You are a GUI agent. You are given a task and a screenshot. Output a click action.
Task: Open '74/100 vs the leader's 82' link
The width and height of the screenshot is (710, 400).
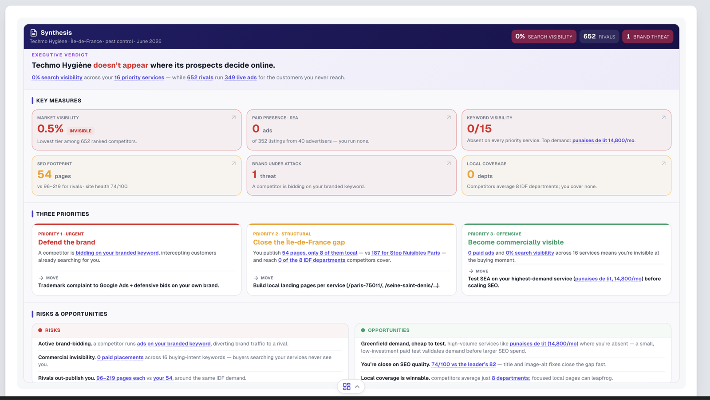[464, 365]
